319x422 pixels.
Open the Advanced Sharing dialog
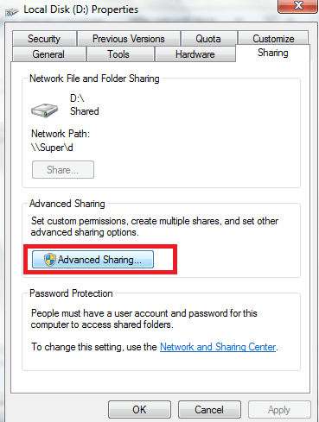(93, 260)
